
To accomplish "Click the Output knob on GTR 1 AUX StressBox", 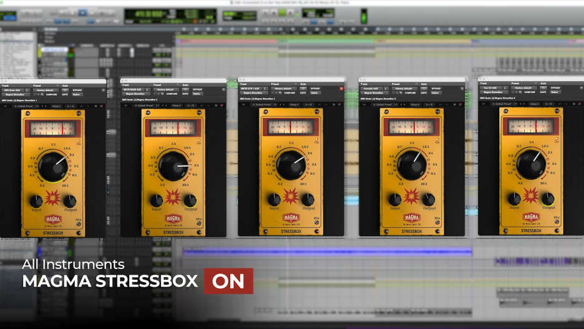I will [x=308, y=199].
